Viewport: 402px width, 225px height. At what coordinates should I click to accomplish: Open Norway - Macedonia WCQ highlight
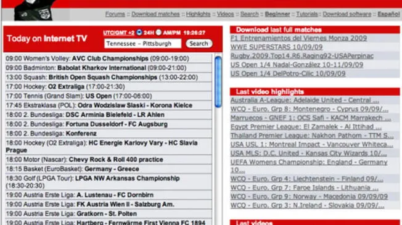[309, 197]
